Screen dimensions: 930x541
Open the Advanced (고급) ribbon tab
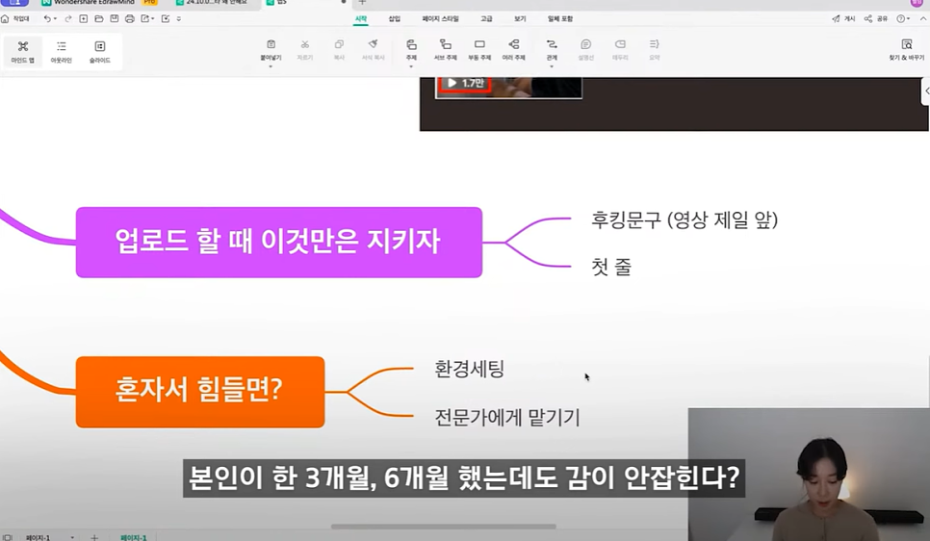(486, 19)
